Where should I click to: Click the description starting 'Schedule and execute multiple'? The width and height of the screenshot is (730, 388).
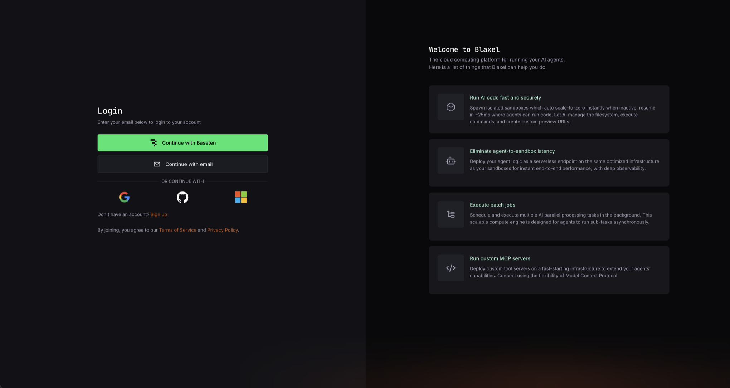click(x=561, y=218)
